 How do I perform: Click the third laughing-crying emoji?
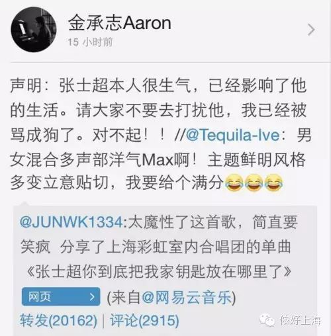coord(273,183)
